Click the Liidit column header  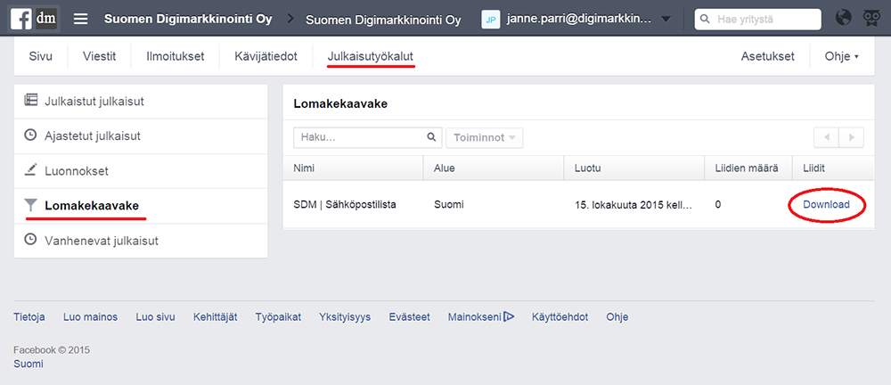click(x=834, y=168)
